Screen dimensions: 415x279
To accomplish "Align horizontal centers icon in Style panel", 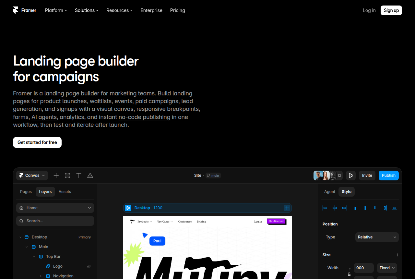I will coord(335,208).
